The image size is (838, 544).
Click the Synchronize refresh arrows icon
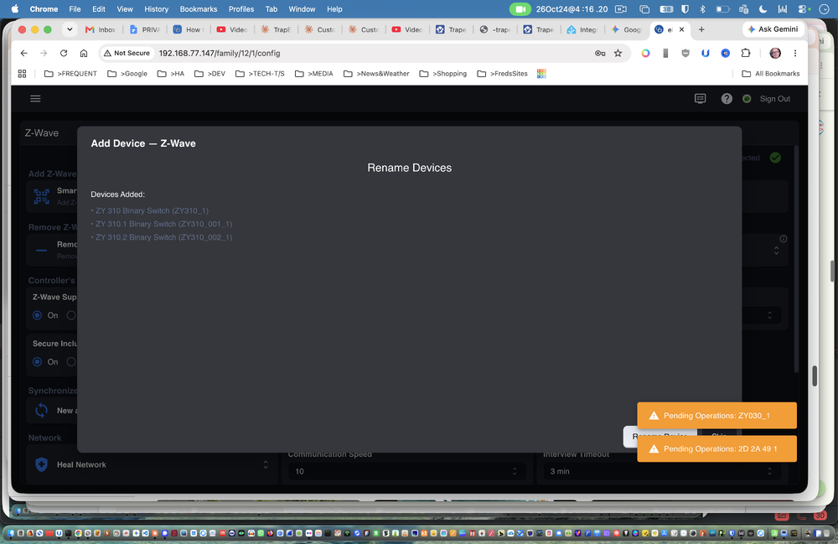coord(42,411)
